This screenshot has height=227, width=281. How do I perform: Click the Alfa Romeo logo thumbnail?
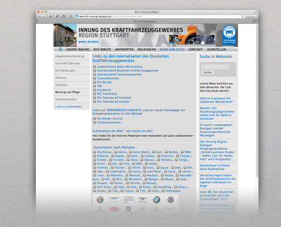coord(100,200)
